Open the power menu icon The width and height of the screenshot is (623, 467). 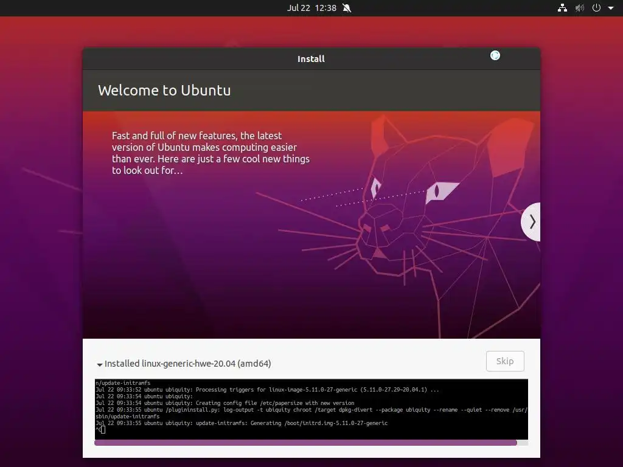pyautogui.click(x=596, y=8)
